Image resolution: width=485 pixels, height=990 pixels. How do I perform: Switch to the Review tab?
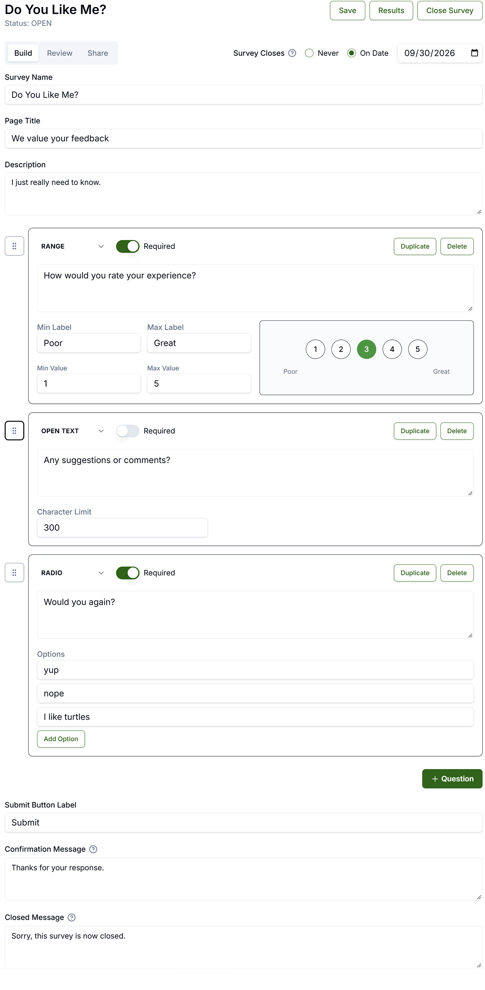(60, 53)
